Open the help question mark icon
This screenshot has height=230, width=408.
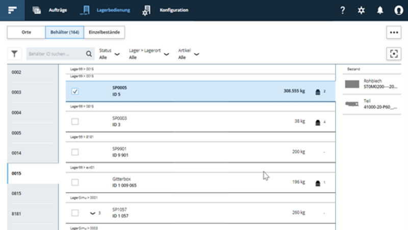click(x=343, y=10)
